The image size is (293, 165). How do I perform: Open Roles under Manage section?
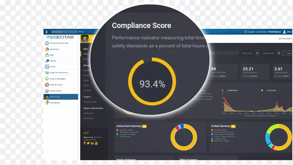click(86, 80)
